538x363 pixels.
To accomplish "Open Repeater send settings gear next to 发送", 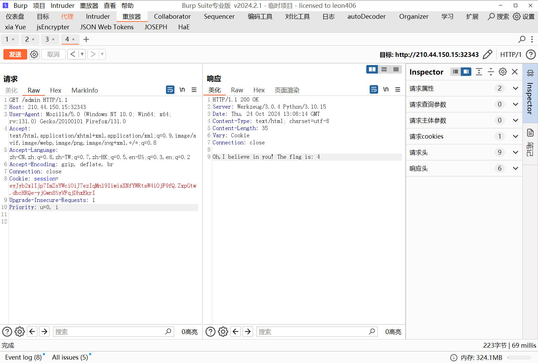I will (x=34, y=54).
